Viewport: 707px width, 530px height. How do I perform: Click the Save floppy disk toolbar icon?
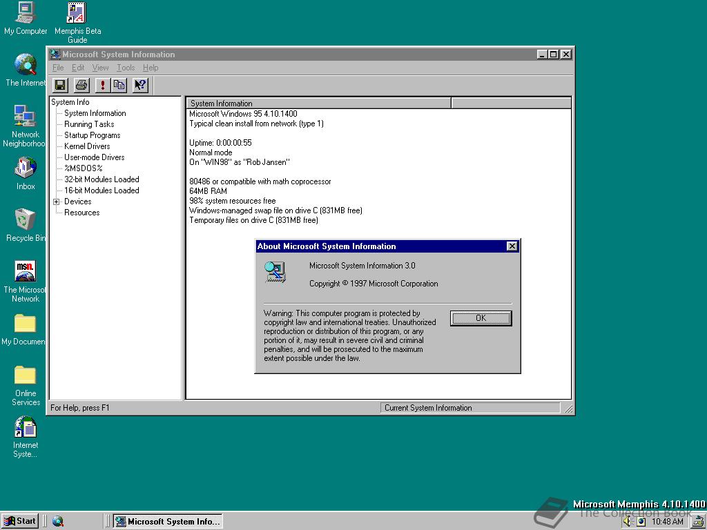60,85
